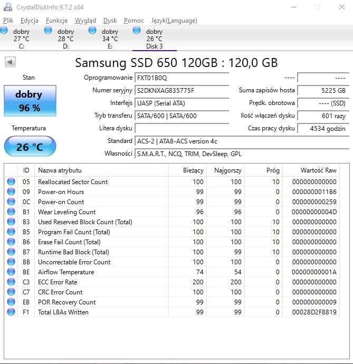The width and height of the screenshot is (353, 364).
Task: Click the Oprogramowanie field FXT01B0Q
Action: (182, 78)
